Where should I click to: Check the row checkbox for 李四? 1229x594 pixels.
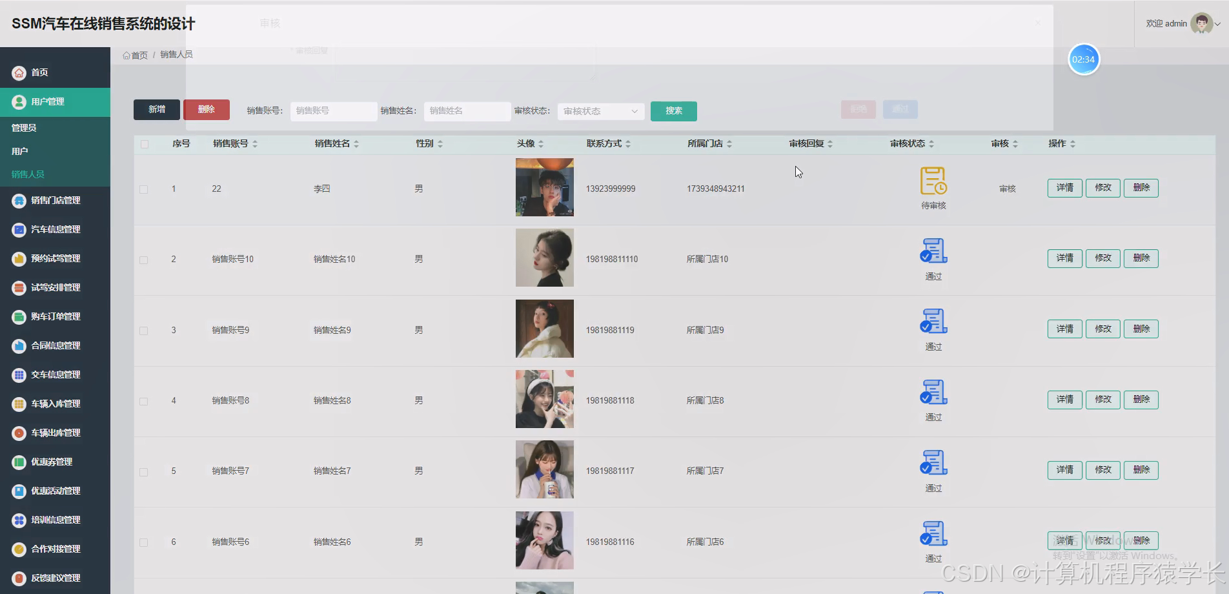(x=144, y=189)
